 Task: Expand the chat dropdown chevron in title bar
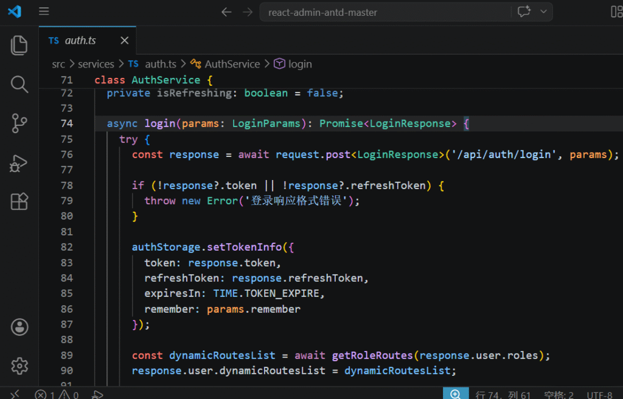click(543, 12)
